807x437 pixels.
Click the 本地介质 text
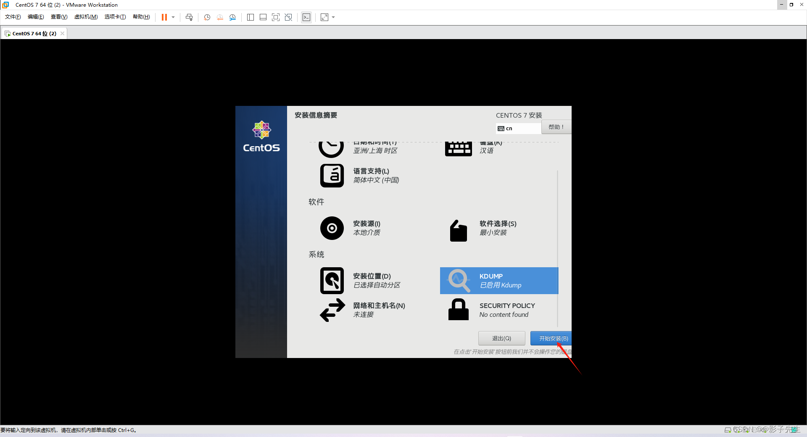tap(367, 232)
